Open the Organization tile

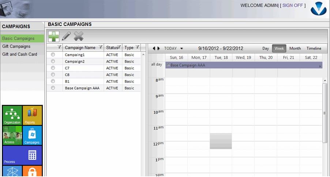click(x=12, y=115)
